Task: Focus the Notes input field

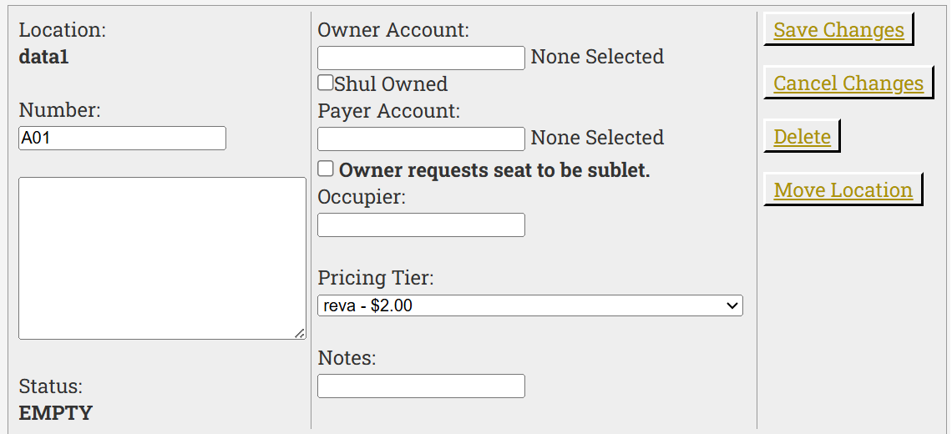Action: click(421, 386)
